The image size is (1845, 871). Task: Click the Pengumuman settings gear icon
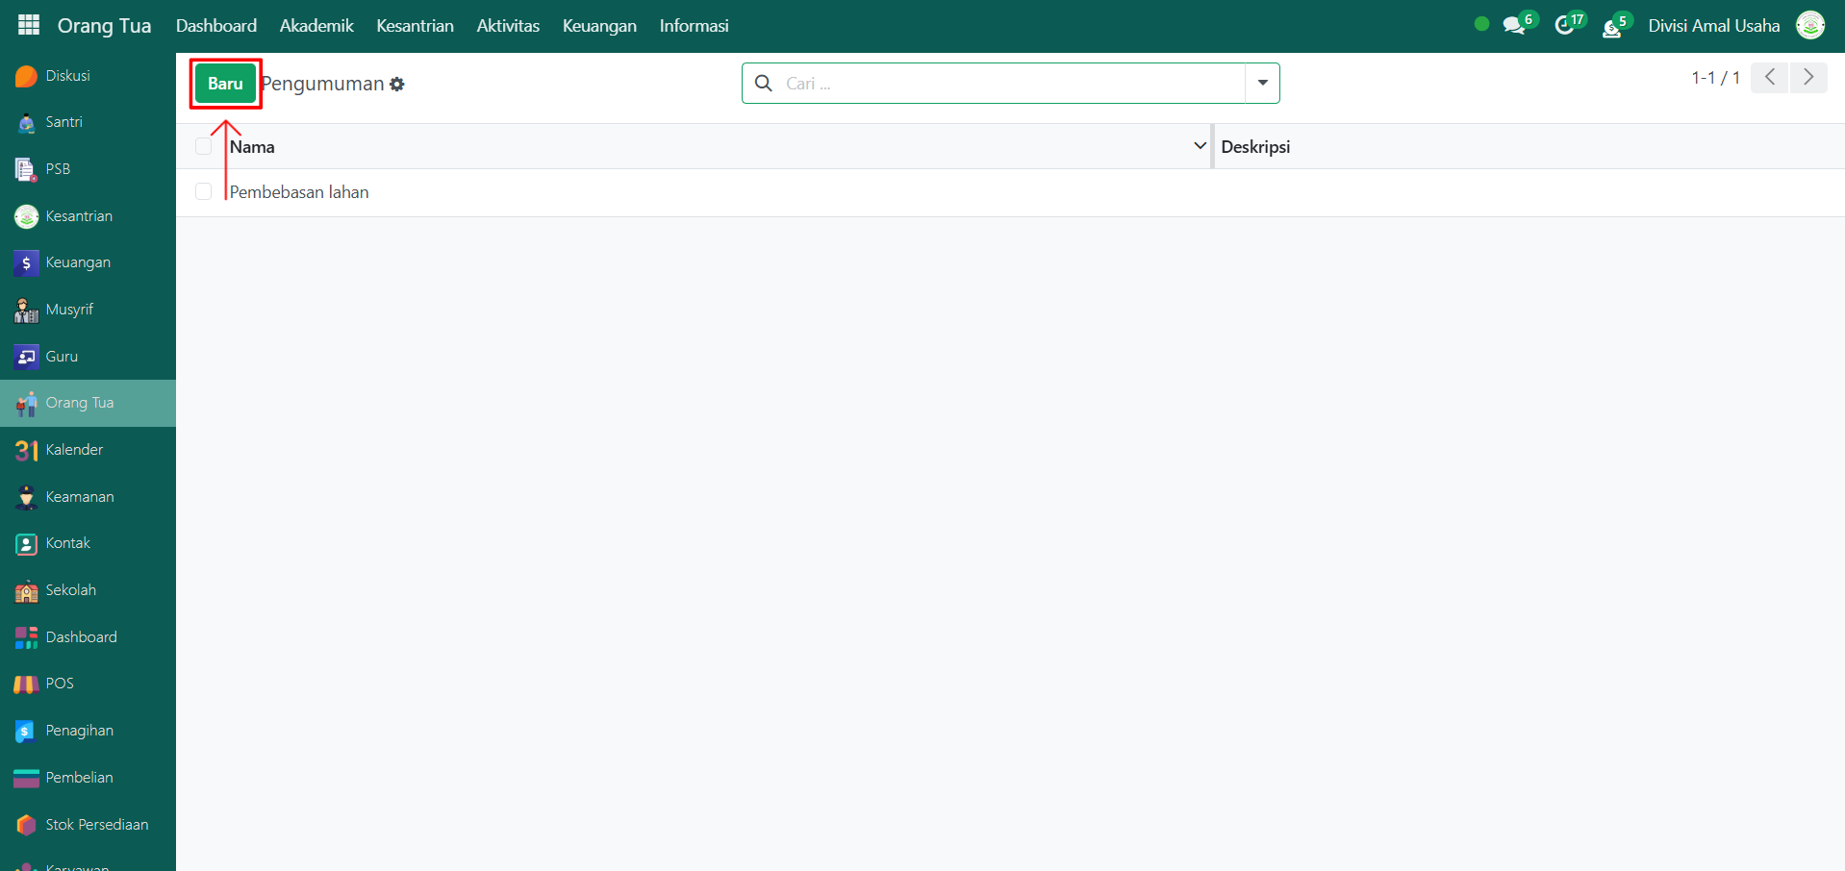point(397,85)
